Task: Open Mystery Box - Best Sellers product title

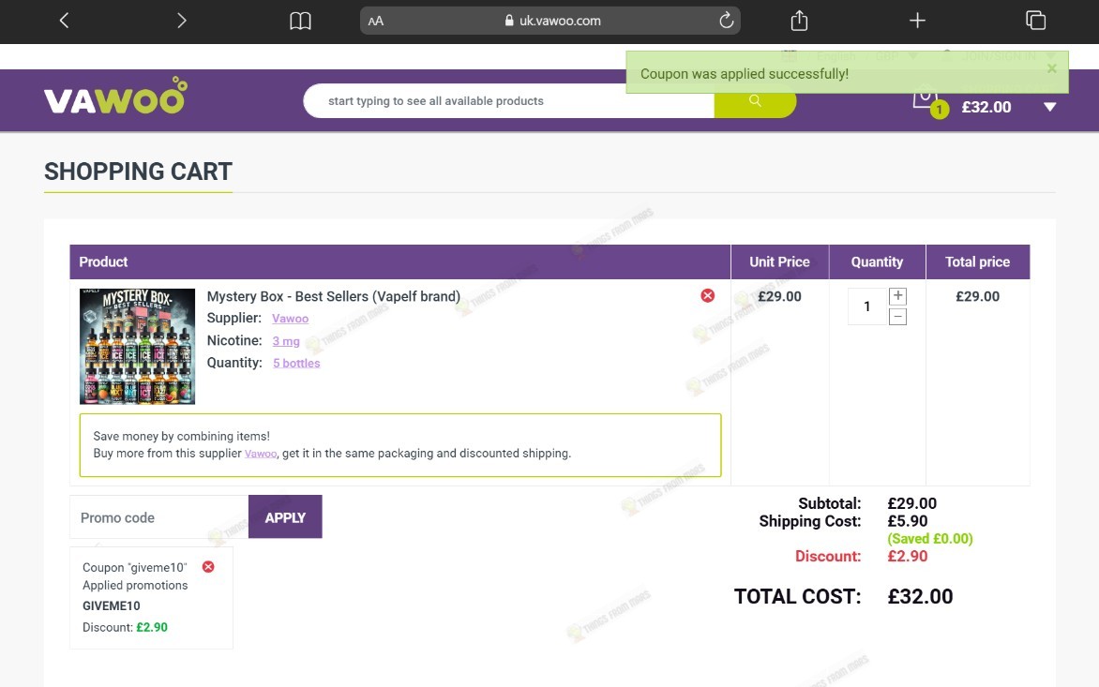Action: [334, 296]
